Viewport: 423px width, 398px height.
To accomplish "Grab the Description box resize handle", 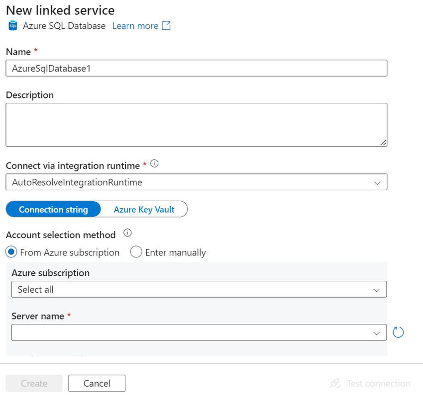I will [x=383, y=143].
